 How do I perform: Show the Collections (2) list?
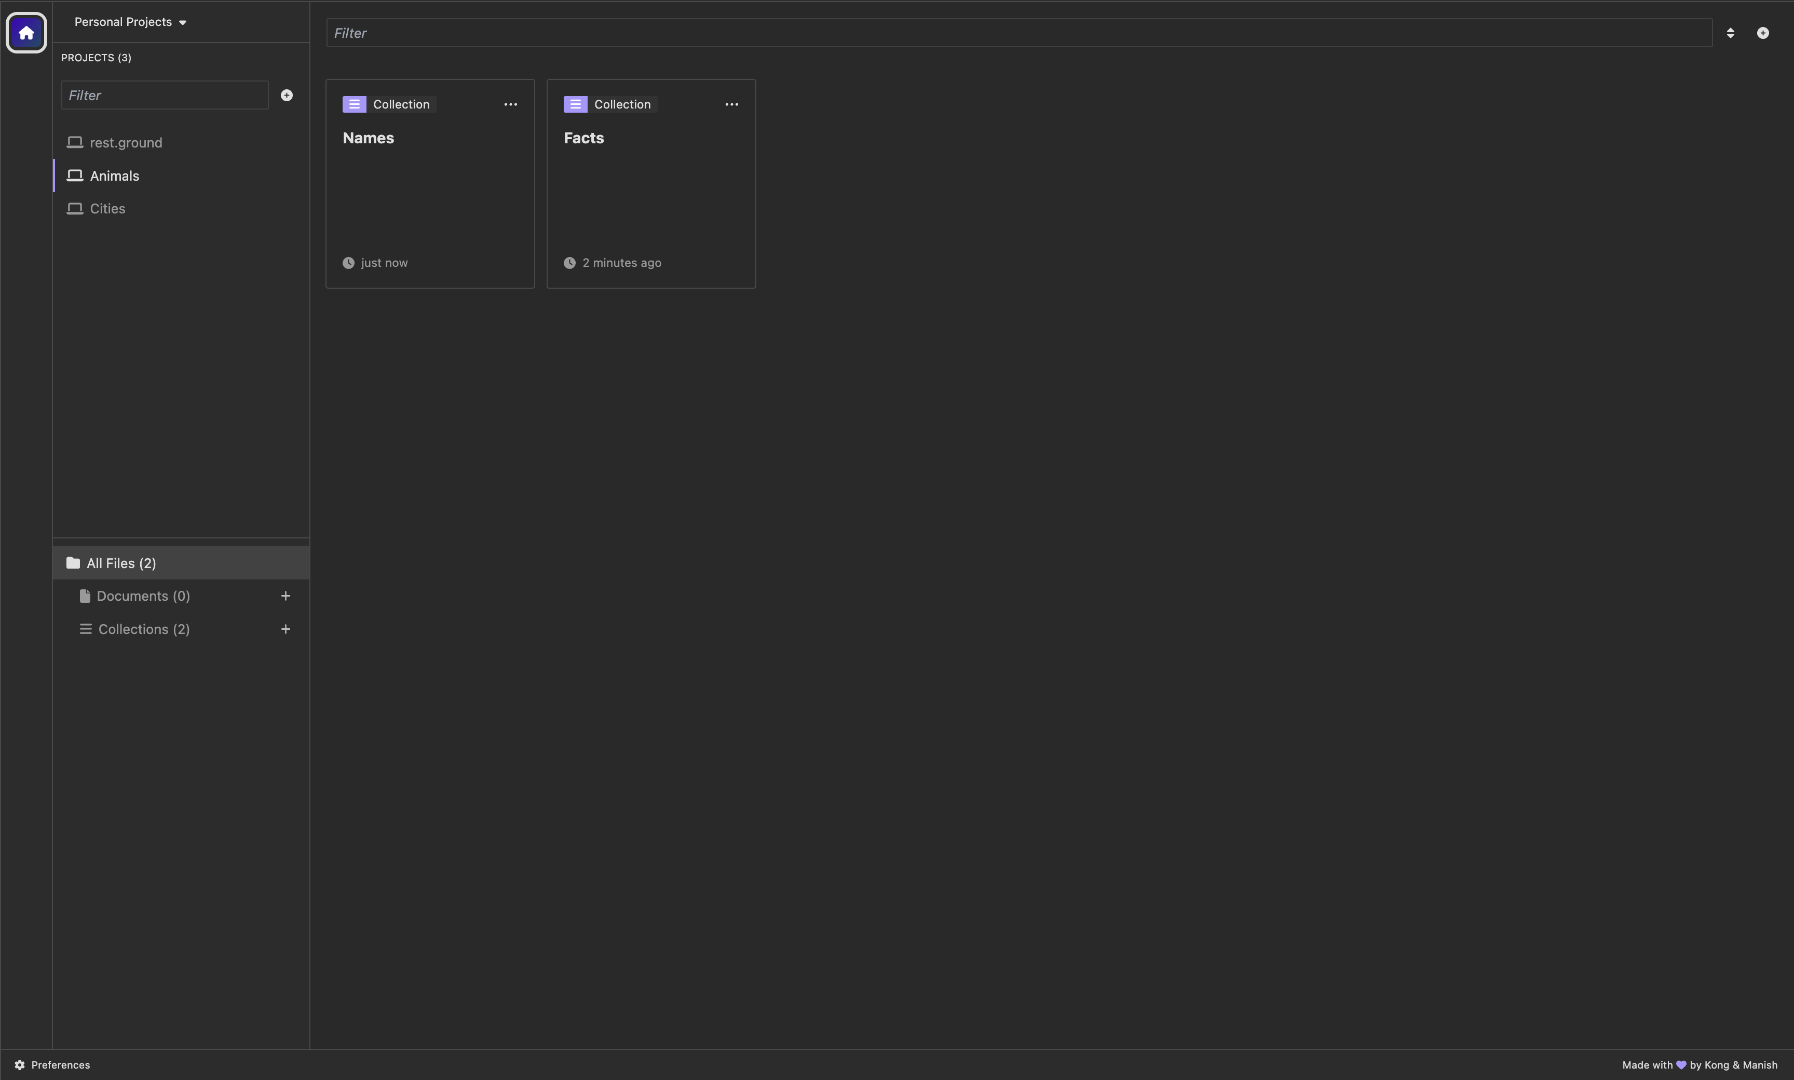144,629
